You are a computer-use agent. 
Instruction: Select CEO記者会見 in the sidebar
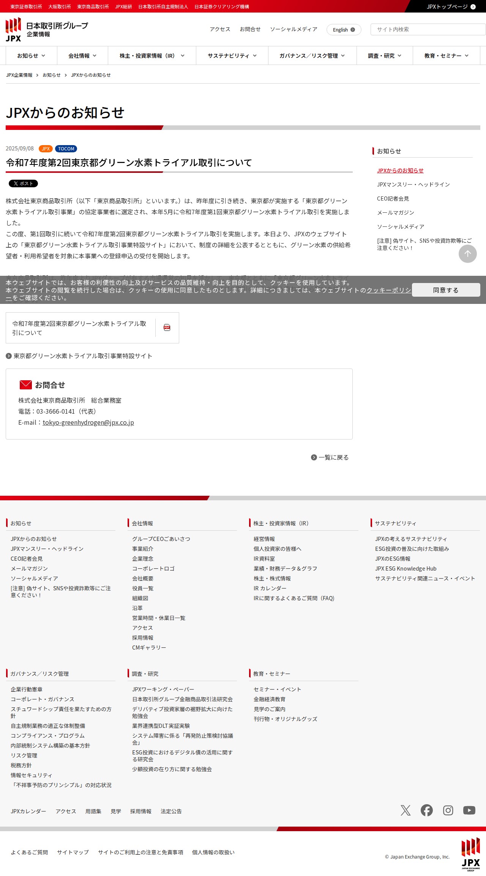point(393,199)
